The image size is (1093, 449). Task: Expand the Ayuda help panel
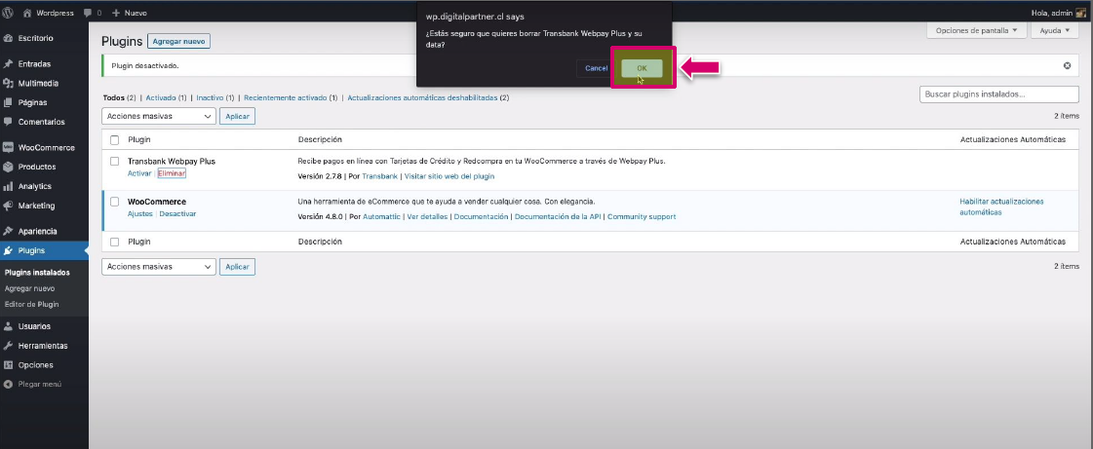1055,30
